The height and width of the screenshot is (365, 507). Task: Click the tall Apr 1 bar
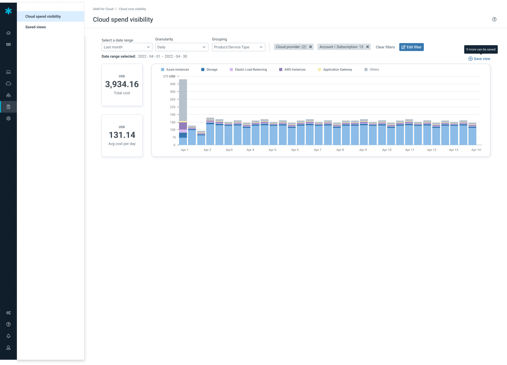pos(183,112)
